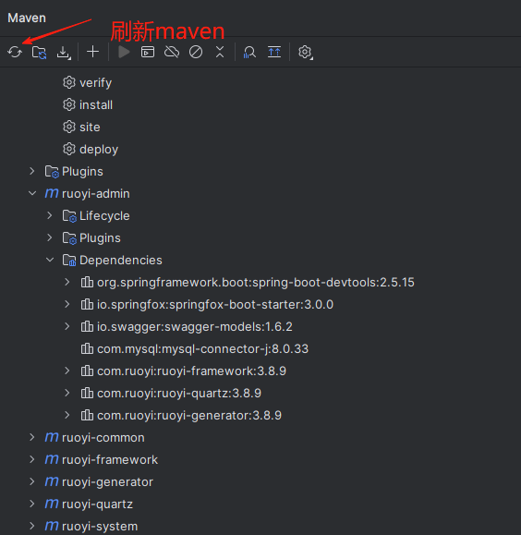The height and width of the screenshot is (535, 521).
Task: Expand the ruoyi-quartz module
Action: pyautogui.click(x=32, y=504)
